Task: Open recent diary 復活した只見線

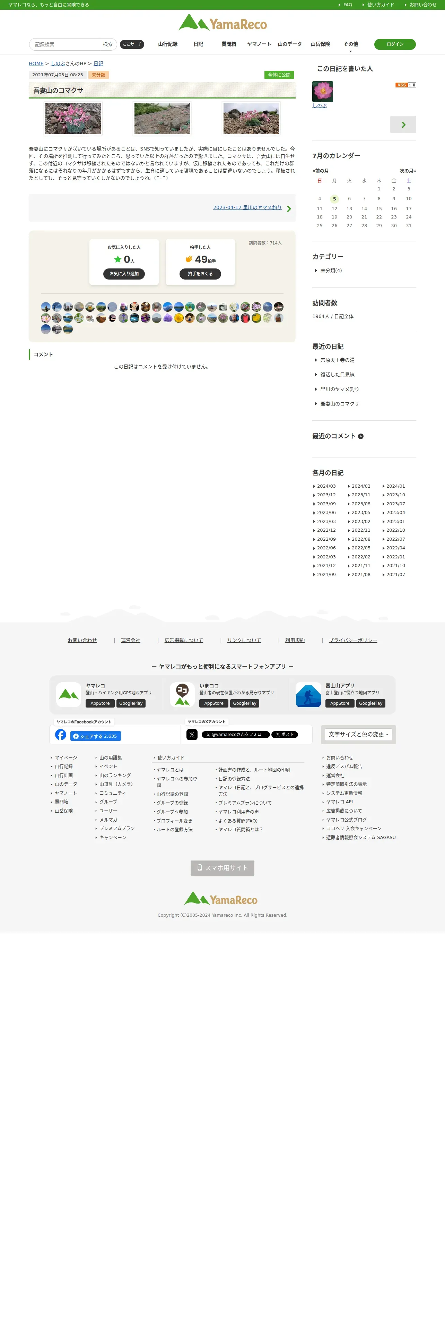Action: click(x=337, y=375)
